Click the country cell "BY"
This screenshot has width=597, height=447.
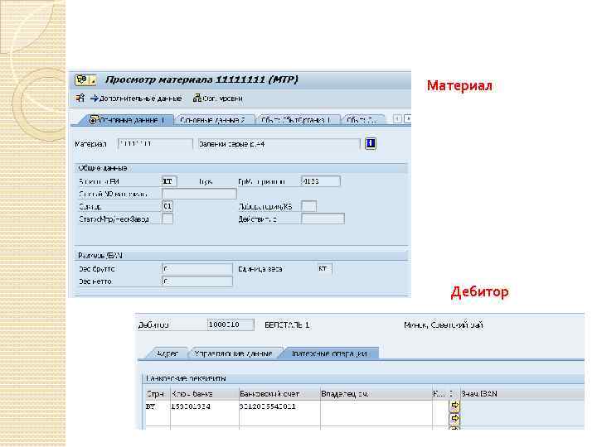157,406
